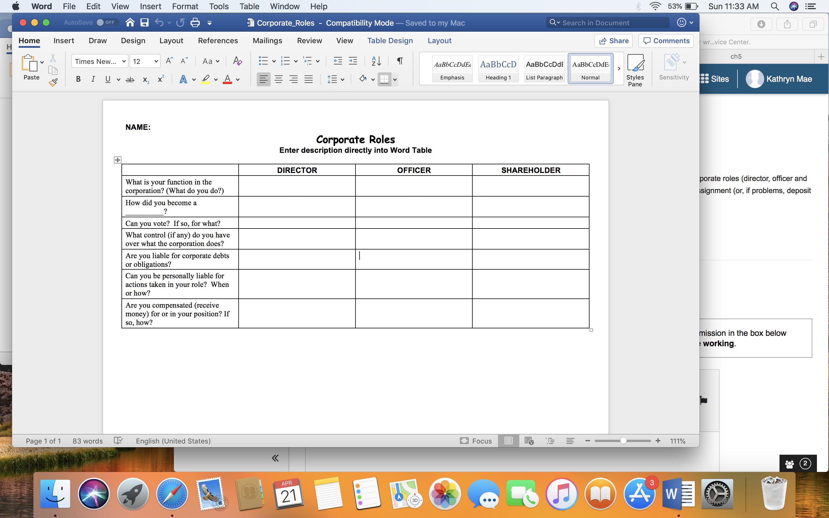Click the zoom slider handle
The width and height of the screenshot is (829, 518).
click(623, 441)
